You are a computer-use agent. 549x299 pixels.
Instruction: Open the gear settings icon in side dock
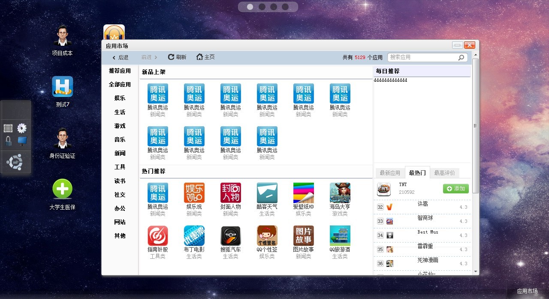pos(22,128)
